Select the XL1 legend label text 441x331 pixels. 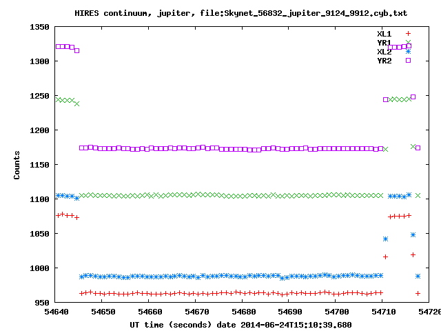tap(384, 33)
